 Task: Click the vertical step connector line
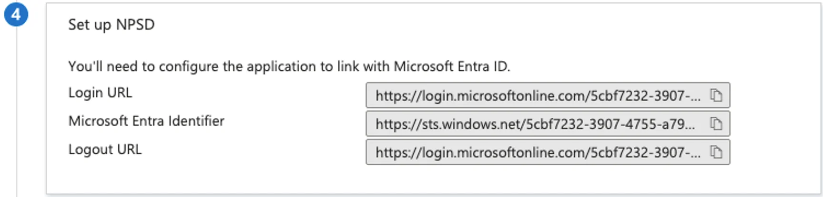point(17,112)
